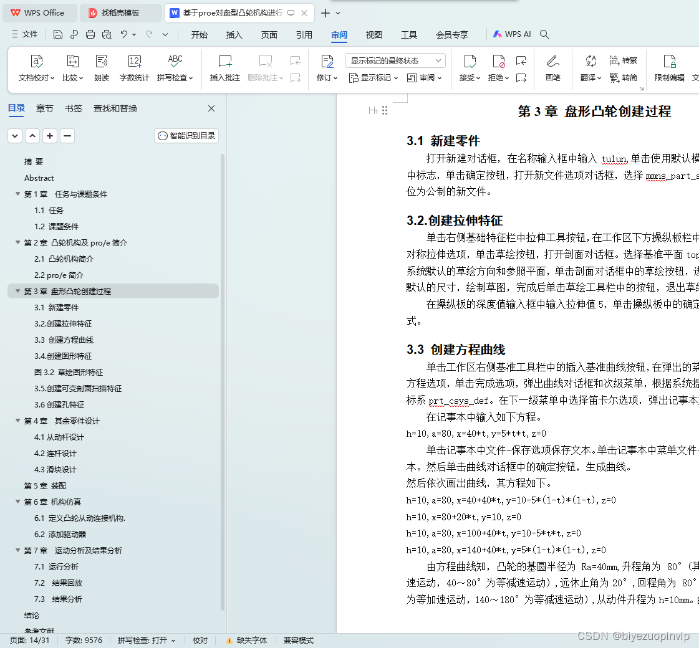The width and height of the screenshot is (699, 648).
Task: Click the print preview icon
Action: (x=107, y=34)
